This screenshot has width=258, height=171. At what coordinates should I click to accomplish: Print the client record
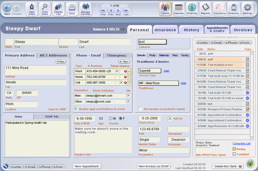[x=72, y=9]
